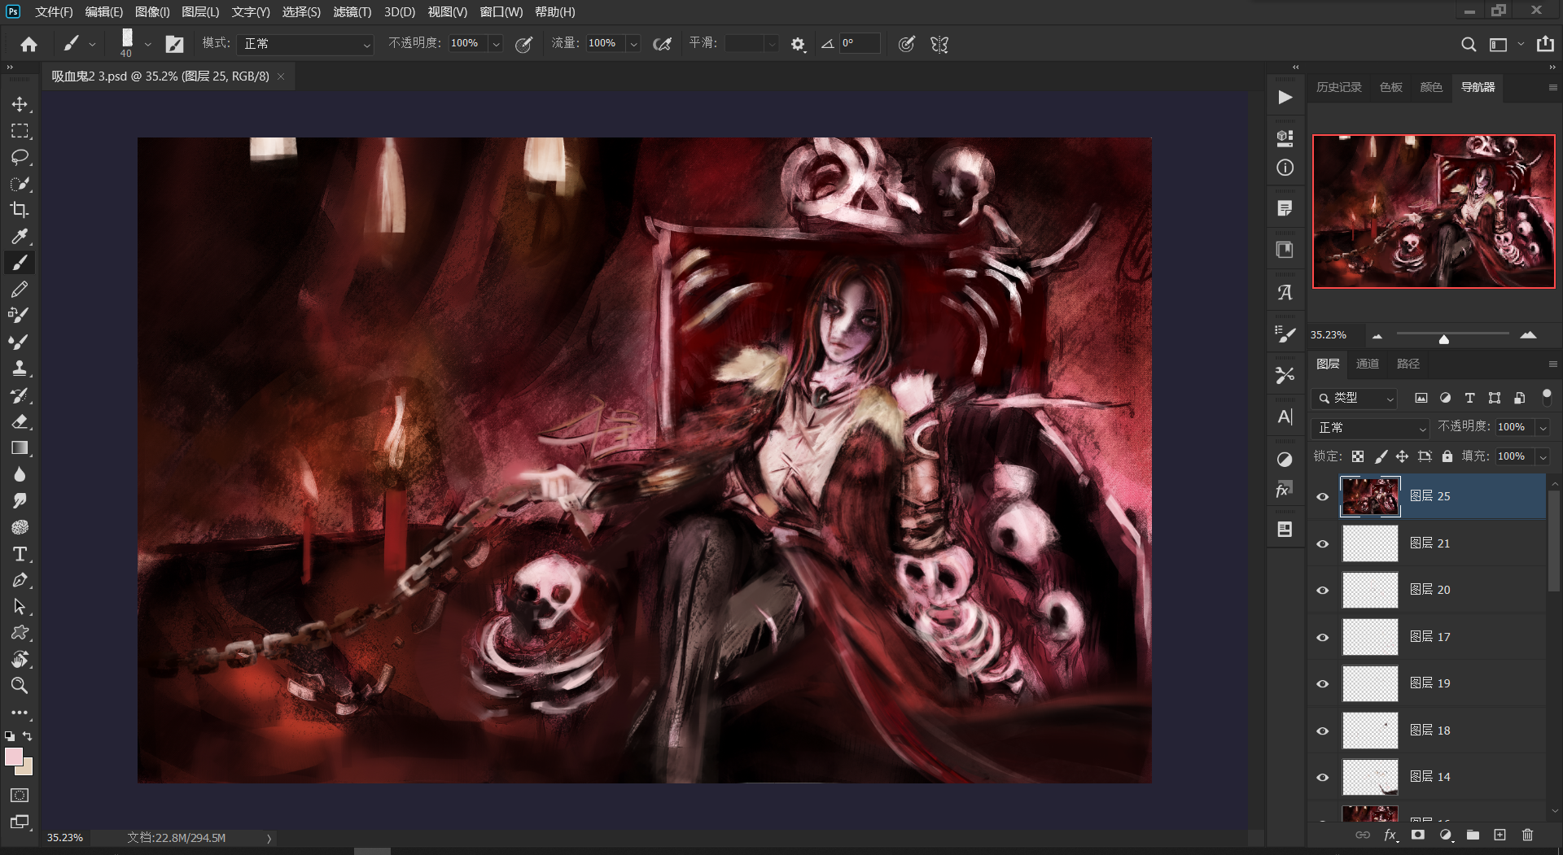The width and height of the screenshot is (1563, 855).
Task: Hide layer 图层 17
Action: (x=1323, y=637)
